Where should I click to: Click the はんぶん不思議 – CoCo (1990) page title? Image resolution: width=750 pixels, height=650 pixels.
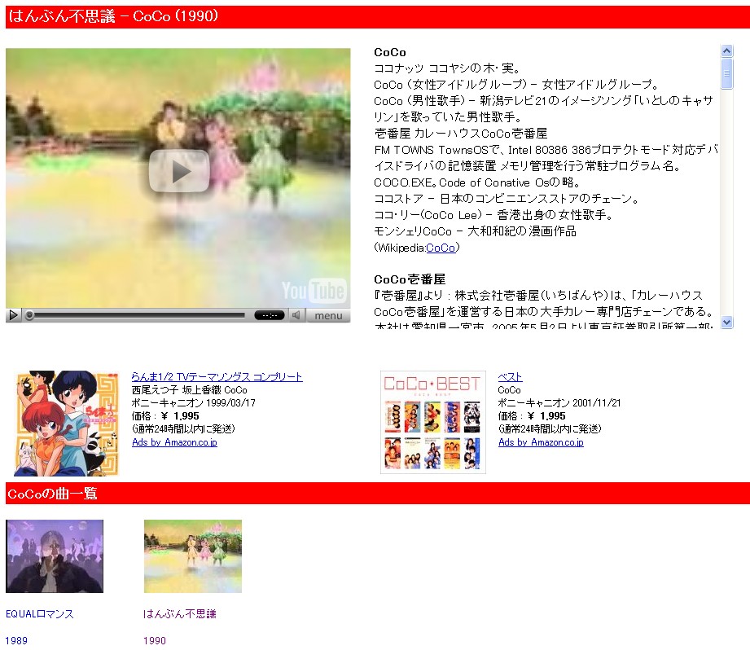click(x=113, y=16)
